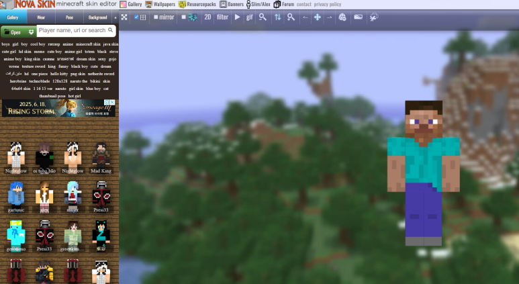The image size is (519, 284).
Task: Enable the mirror checkbox
Action: pyautogui.click(x=156, y=17)
